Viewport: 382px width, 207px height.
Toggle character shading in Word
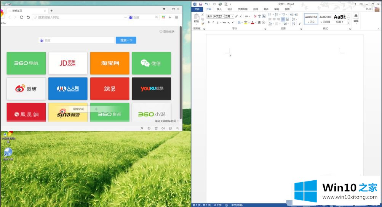(x=259, y=22)
